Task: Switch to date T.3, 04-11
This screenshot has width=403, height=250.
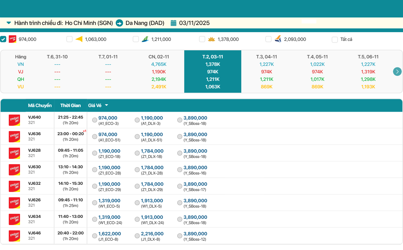Action: (x=266, y=57)
